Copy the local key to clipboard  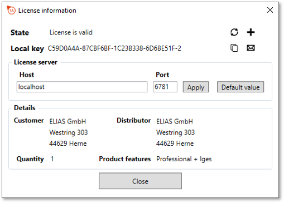234,48
